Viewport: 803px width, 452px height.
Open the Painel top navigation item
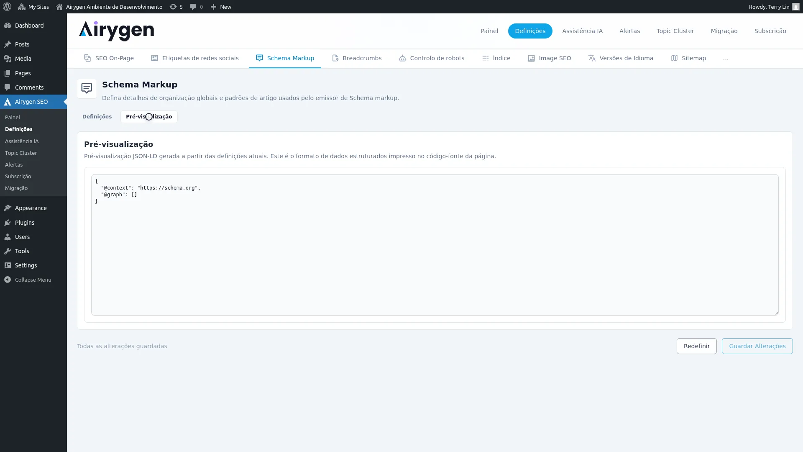tap(489, 31)
